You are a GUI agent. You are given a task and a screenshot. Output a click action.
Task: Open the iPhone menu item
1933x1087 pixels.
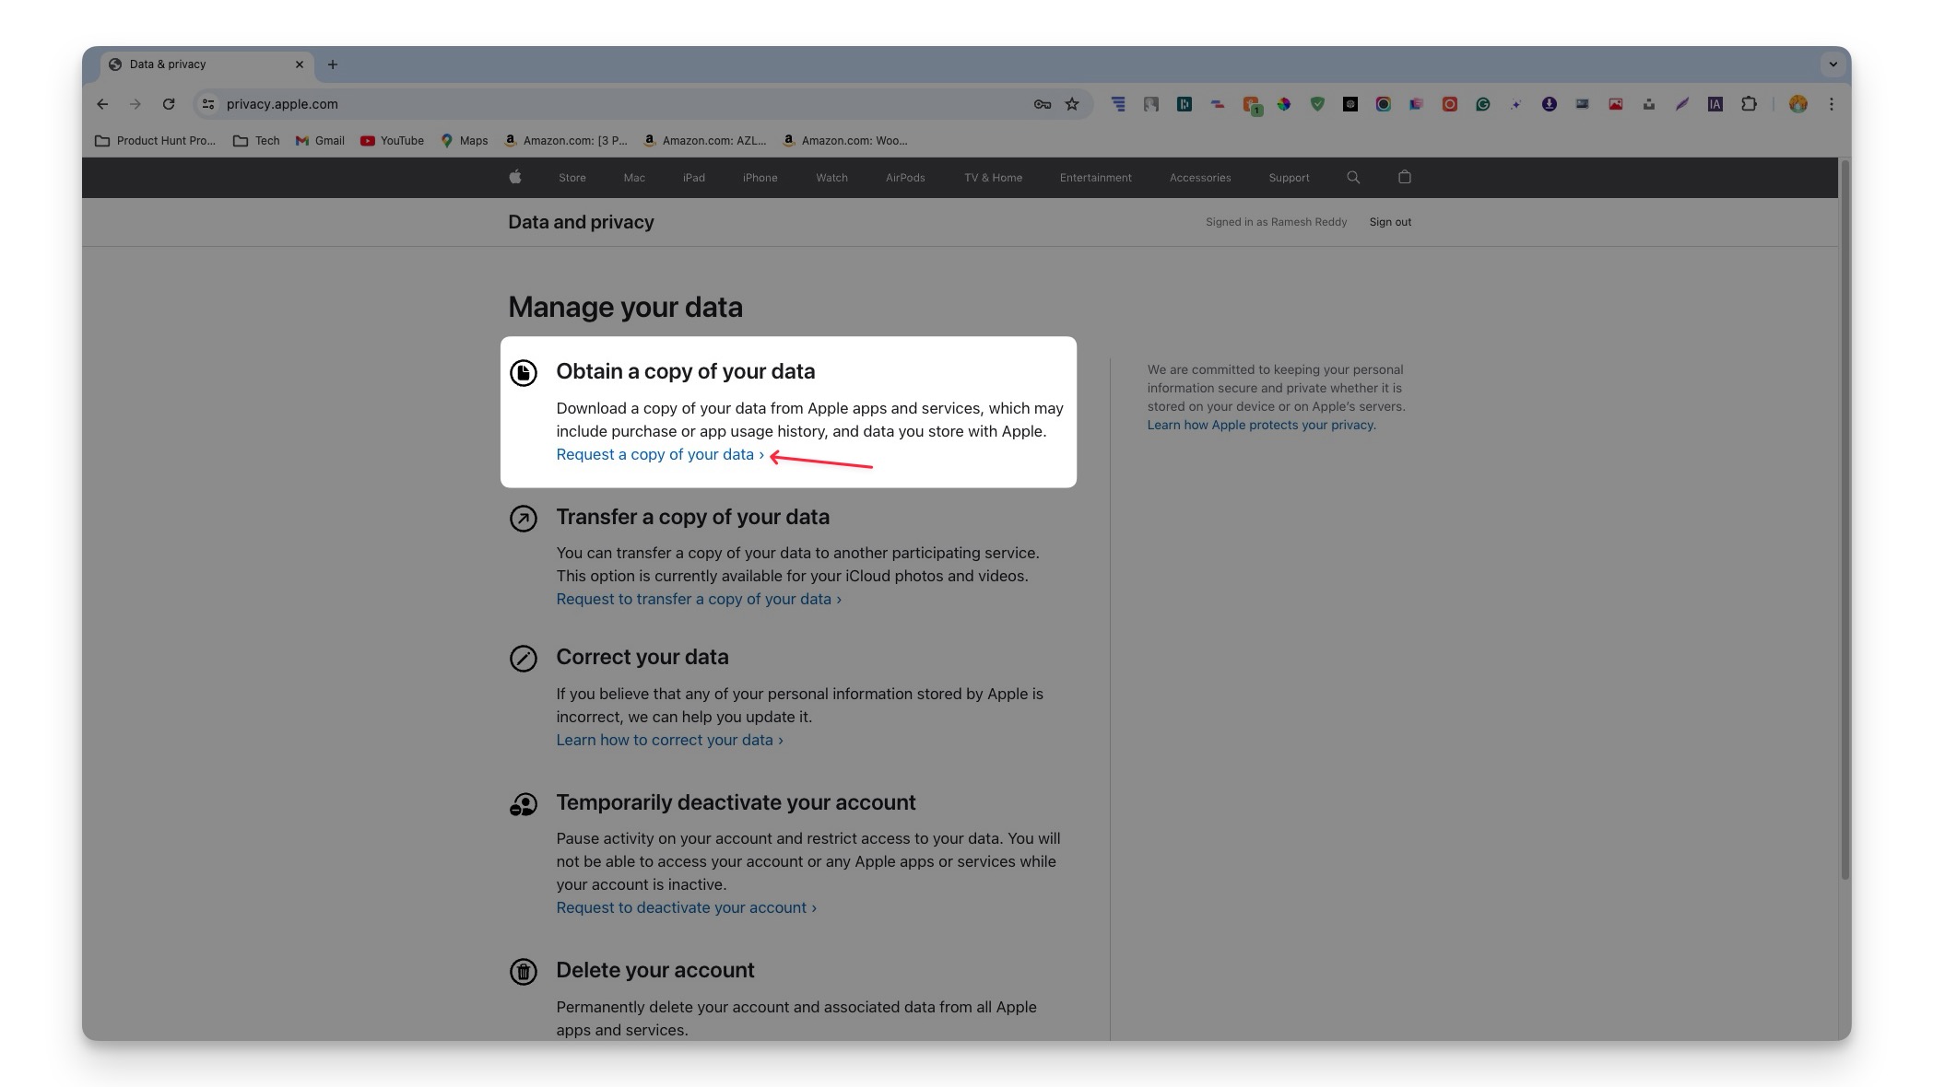point(760,178)
